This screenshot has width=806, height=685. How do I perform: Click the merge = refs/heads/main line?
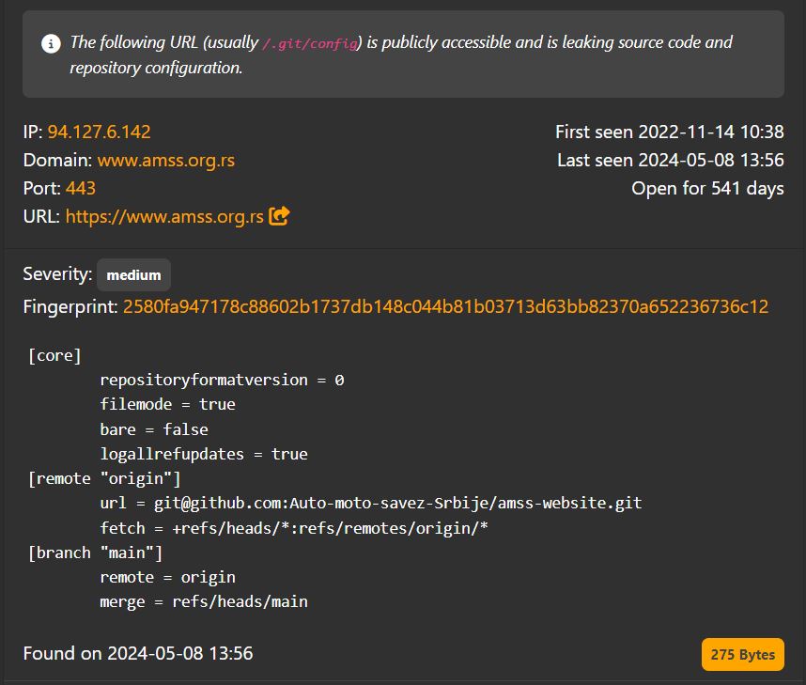[204, 601]
